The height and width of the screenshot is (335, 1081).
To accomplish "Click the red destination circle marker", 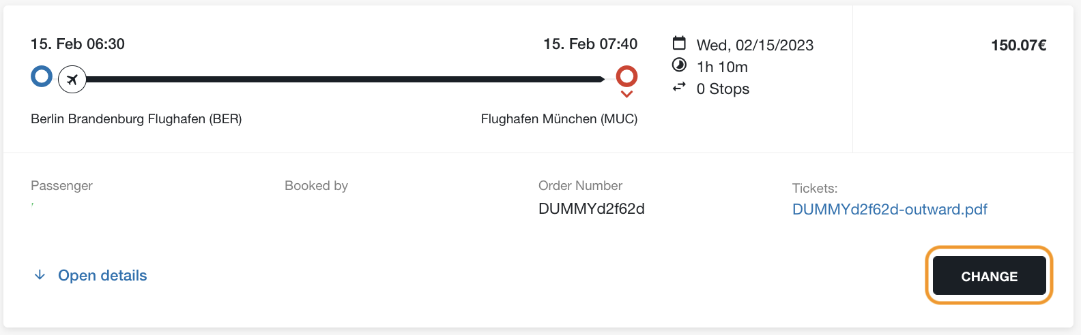I will (626, 76).
